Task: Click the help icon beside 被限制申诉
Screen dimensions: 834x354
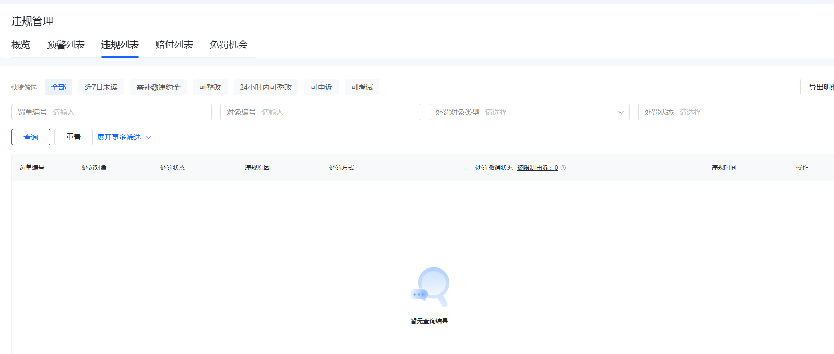Action: point(563,168)
